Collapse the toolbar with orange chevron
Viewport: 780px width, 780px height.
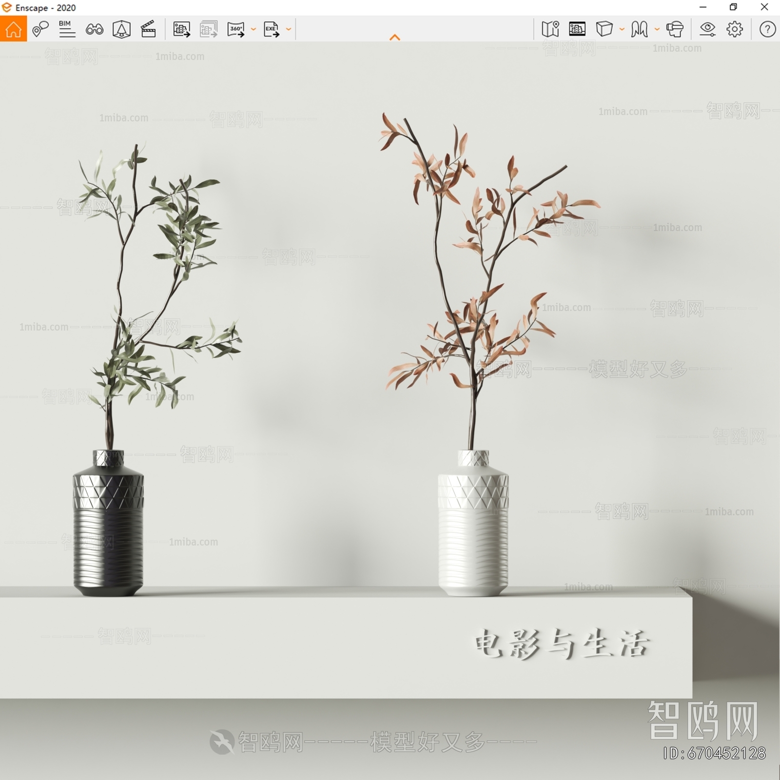tap(395, 38)
